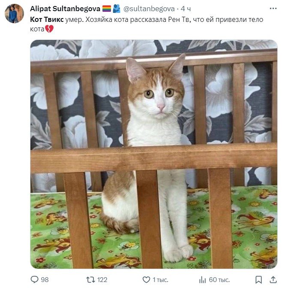
Task: Click the 98 replies count
Action: [x=45, y=280]
